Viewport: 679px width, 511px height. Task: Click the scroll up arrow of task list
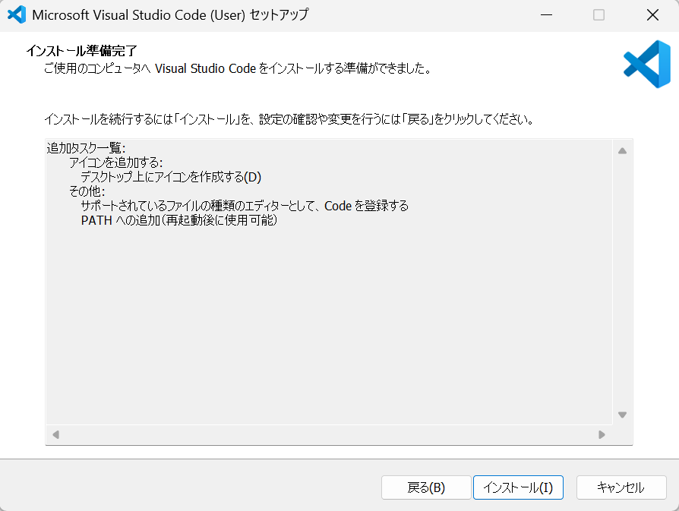coord(622,150)
